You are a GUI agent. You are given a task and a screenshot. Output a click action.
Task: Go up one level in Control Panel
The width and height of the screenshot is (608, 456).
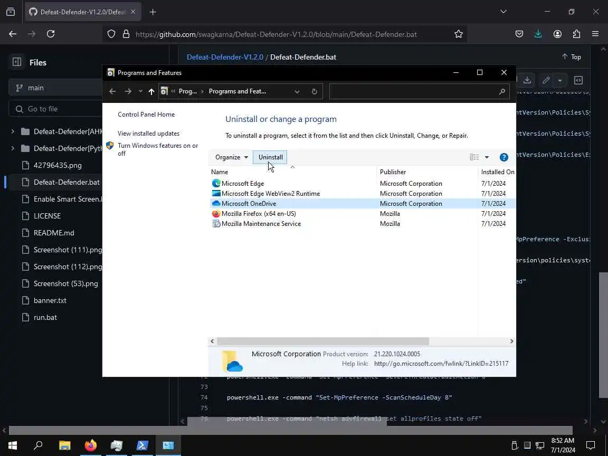(151, 91)
